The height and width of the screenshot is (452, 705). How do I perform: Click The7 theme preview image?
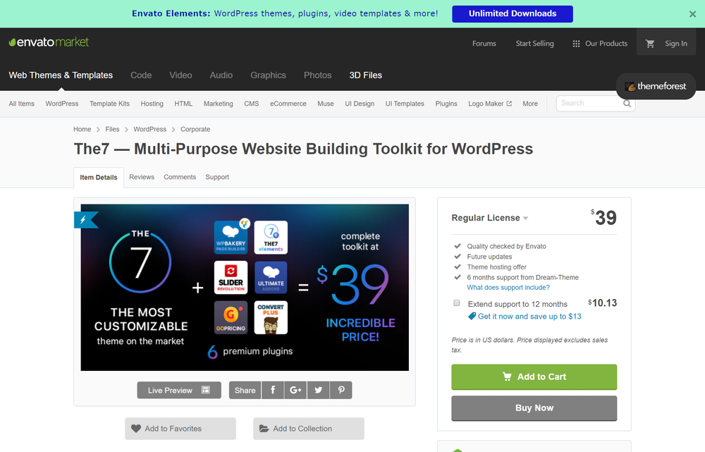(245, 288)
